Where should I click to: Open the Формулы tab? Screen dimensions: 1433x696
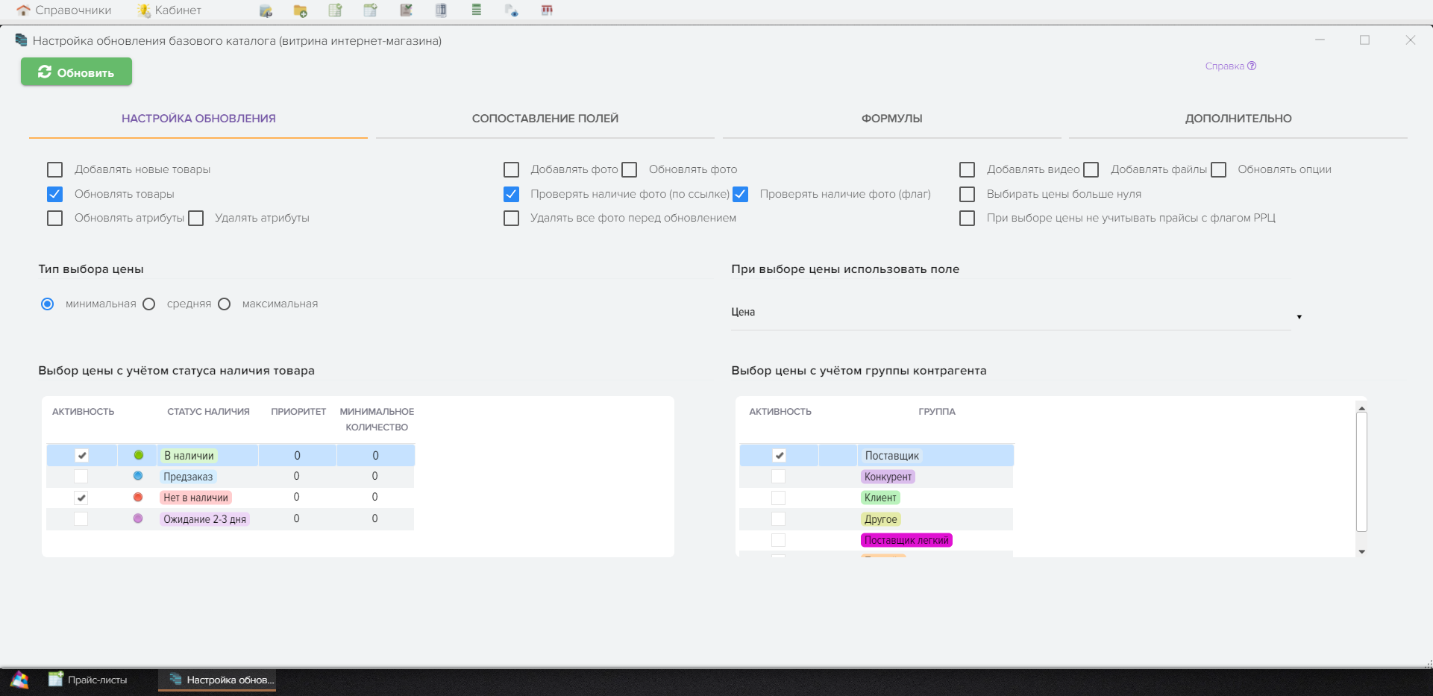[x=892, y=119]
